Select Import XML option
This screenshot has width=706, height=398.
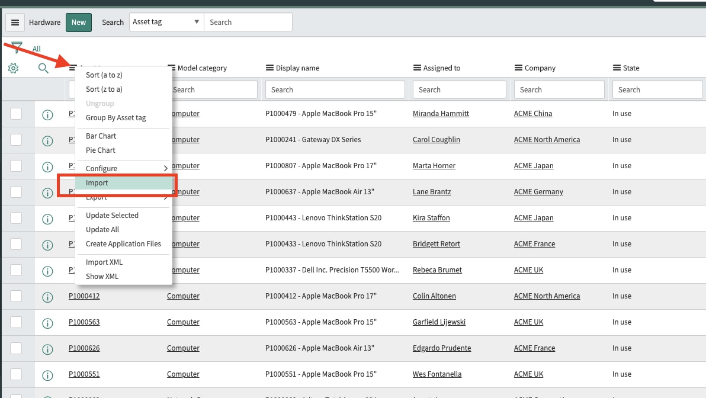coord(104,262)
